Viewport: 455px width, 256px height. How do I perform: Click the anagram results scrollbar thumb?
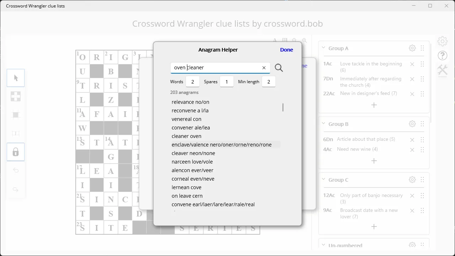(x=283, y=107)
